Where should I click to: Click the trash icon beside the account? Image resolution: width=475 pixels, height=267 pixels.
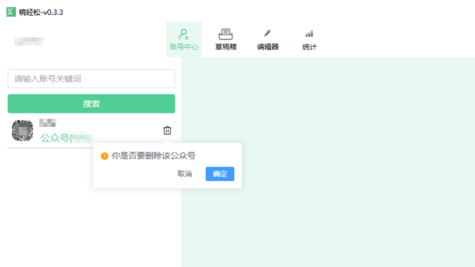pyautogui.click(x=167, y=130)
